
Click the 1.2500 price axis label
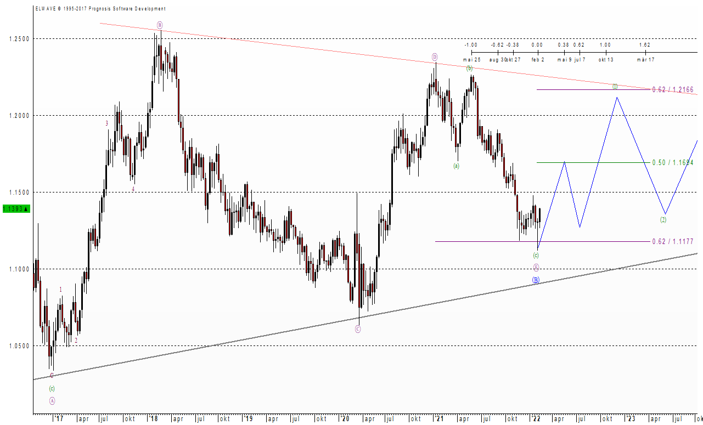click(19, 39)
